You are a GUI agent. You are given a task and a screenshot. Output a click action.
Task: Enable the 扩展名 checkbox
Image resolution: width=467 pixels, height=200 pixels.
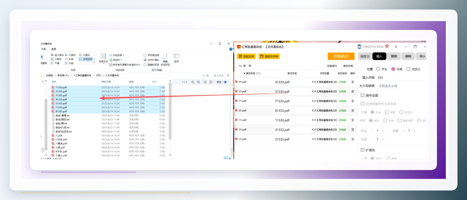[363, 150]
